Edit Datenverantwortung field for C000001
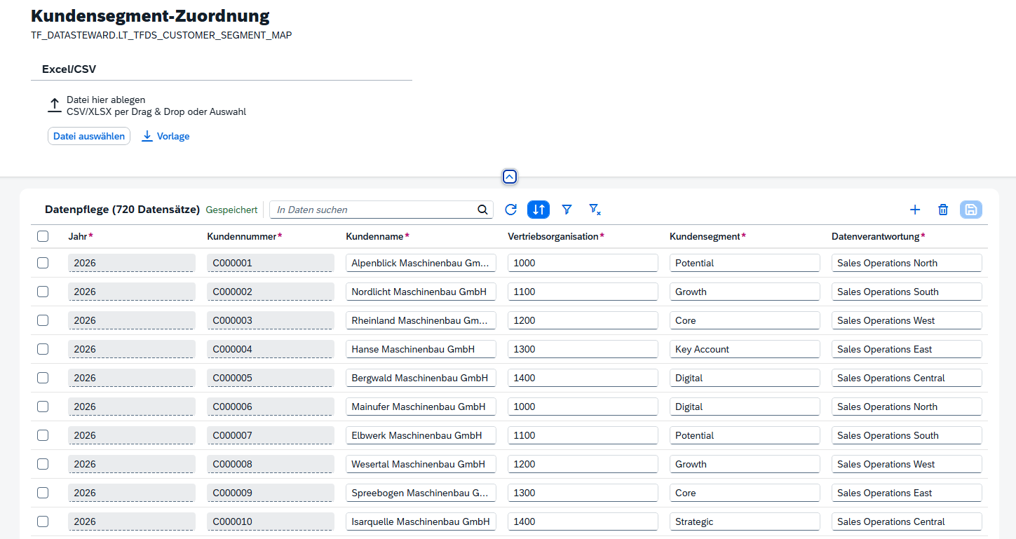The height and width of the screenshot is (539, 1016). click(907, 263)
